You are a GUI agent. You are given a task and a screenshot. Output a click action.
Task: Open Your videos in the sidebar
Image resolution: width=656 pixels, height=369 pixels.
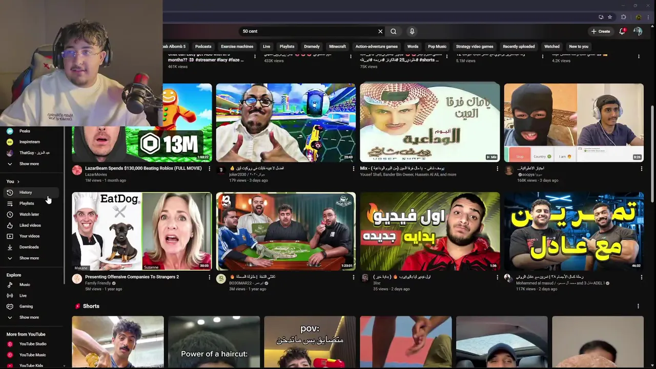[x=32, y=236]
